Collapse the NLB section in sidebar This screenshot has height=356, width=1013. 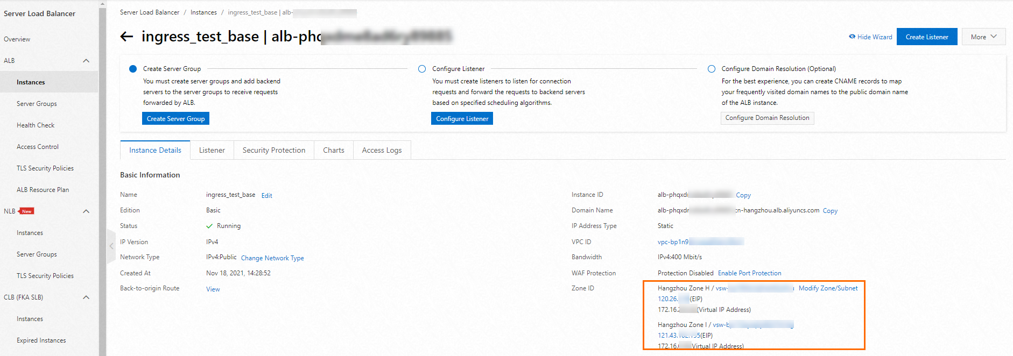pyautogui.click(x=86, y=211)
